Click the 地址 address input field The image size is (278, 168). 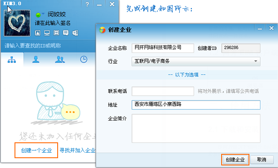[x=196, y=105]
